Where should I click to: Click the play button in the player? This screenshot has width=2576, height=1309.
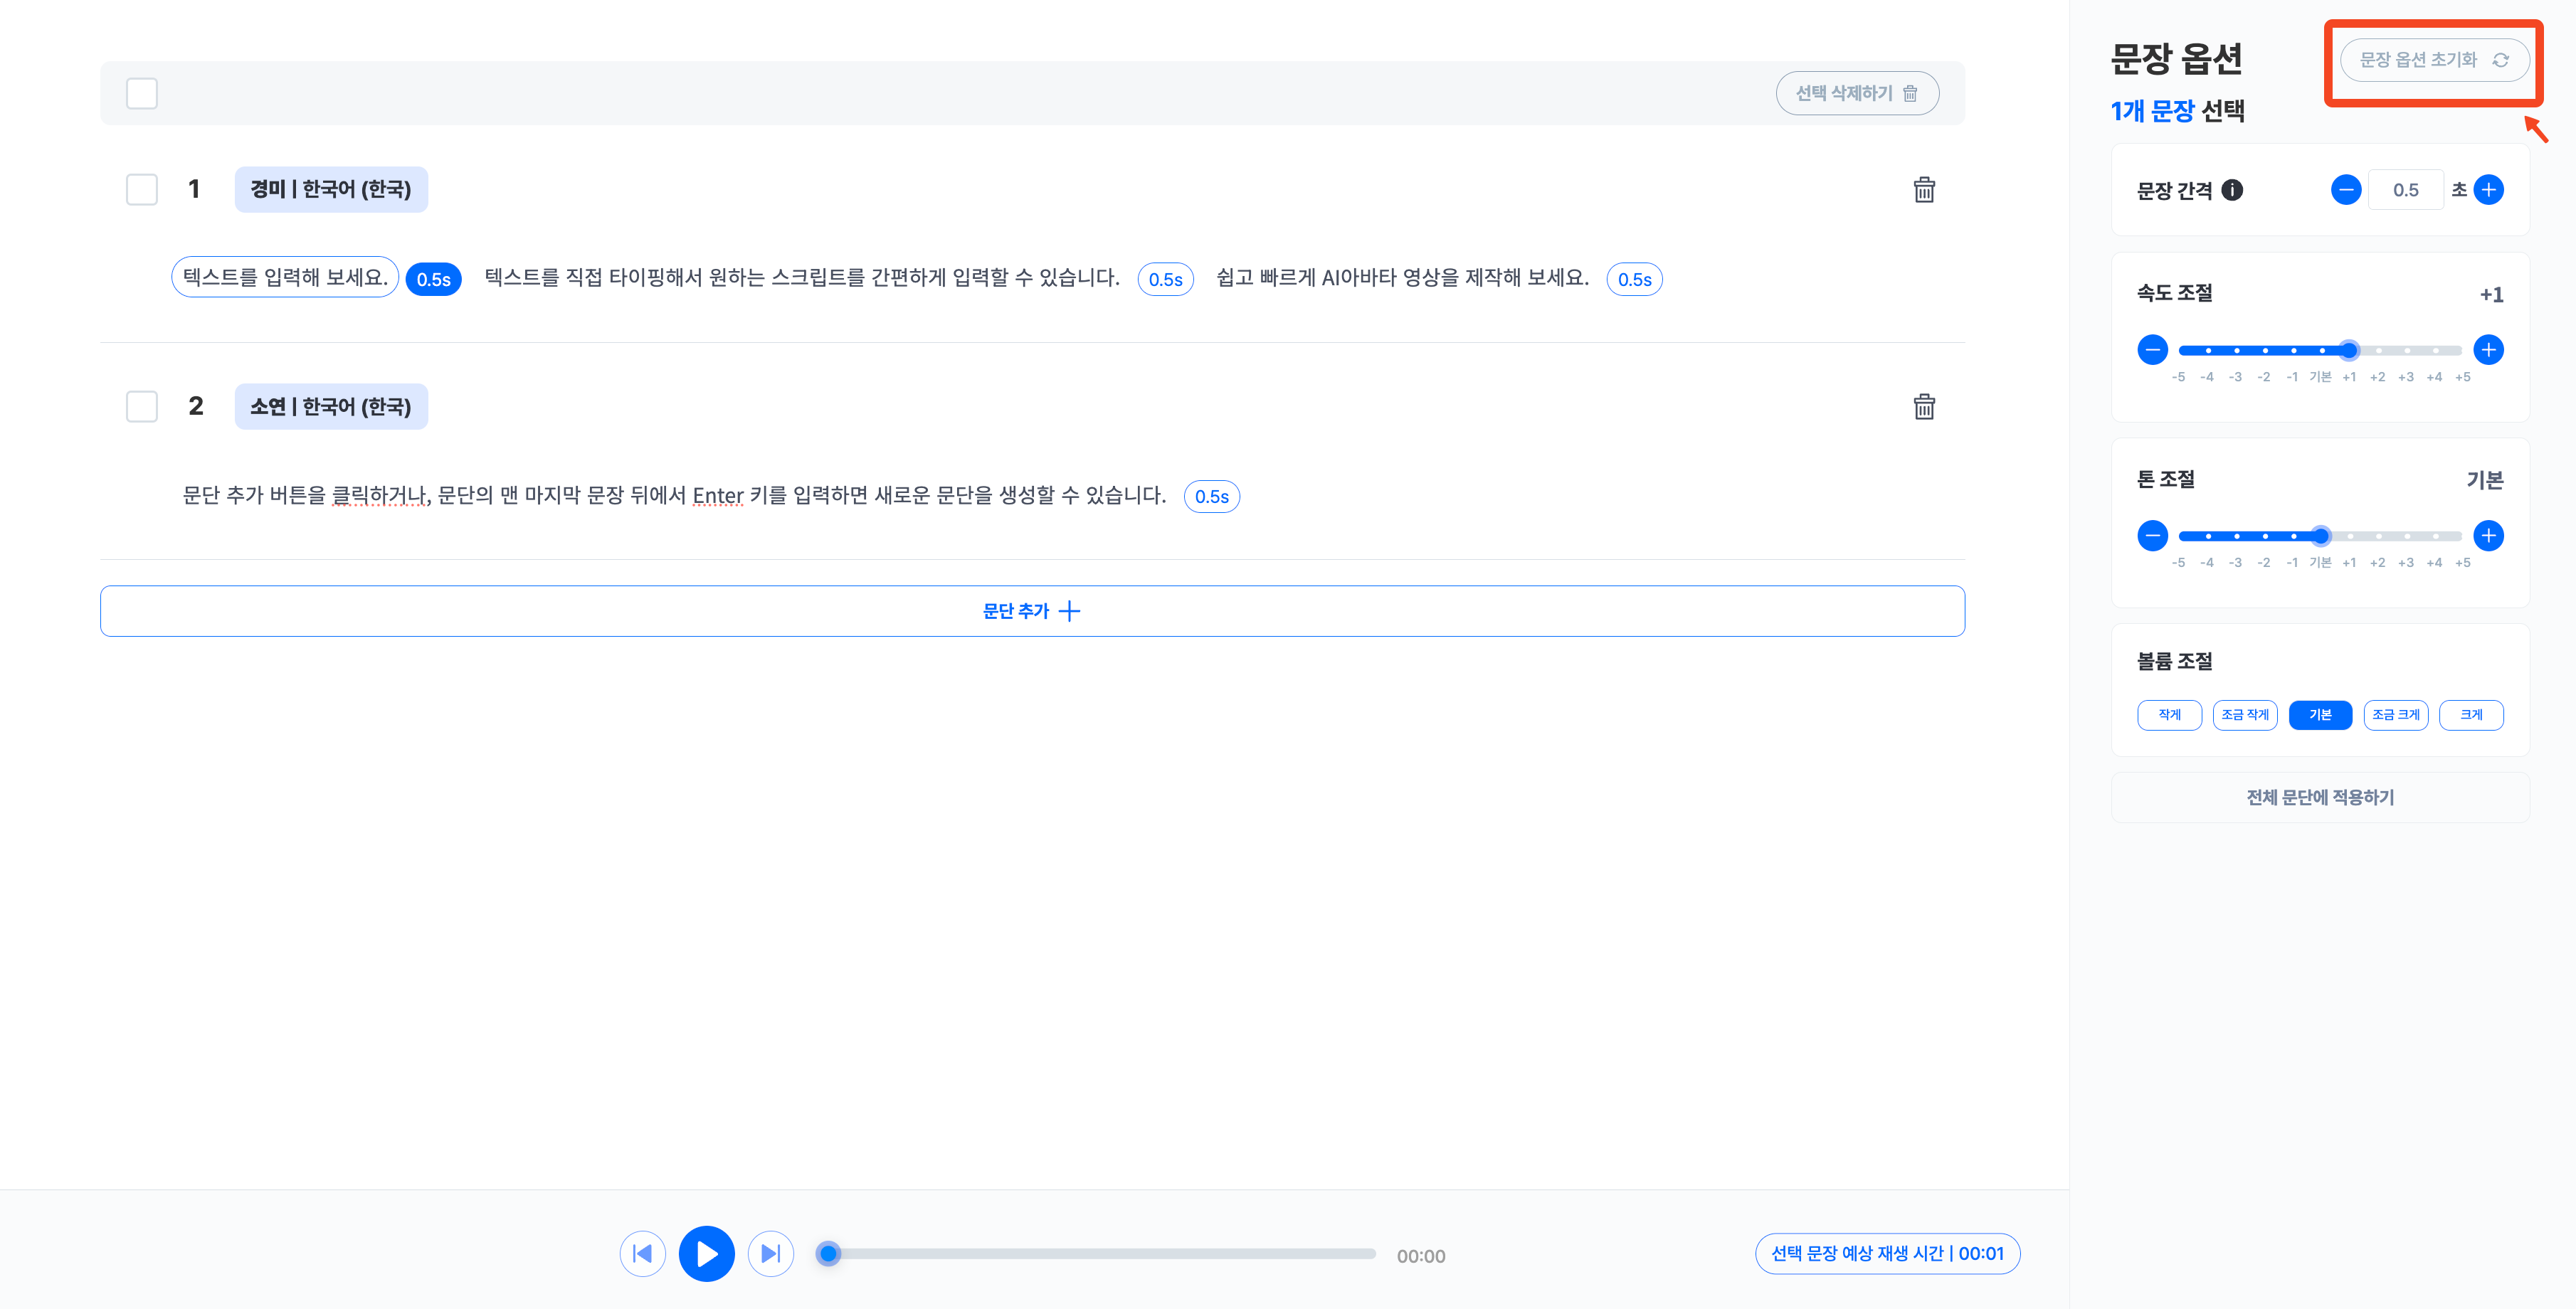click(x=706, y=1253)
